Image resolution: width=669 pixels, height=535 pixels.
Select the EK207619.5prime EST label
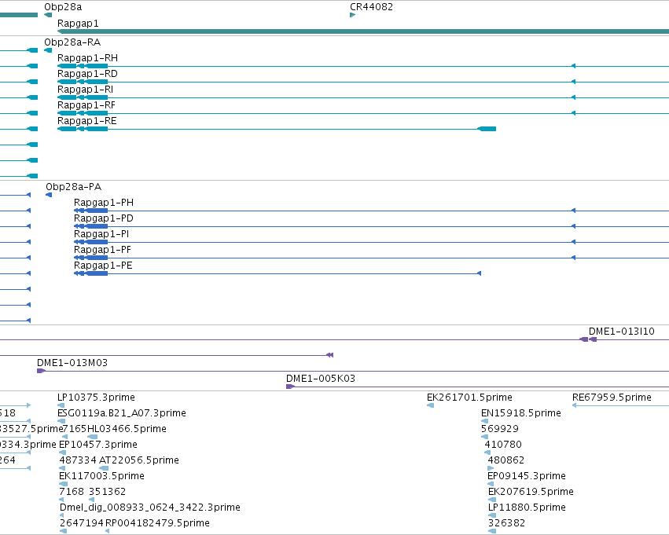(x=531, y=492)
